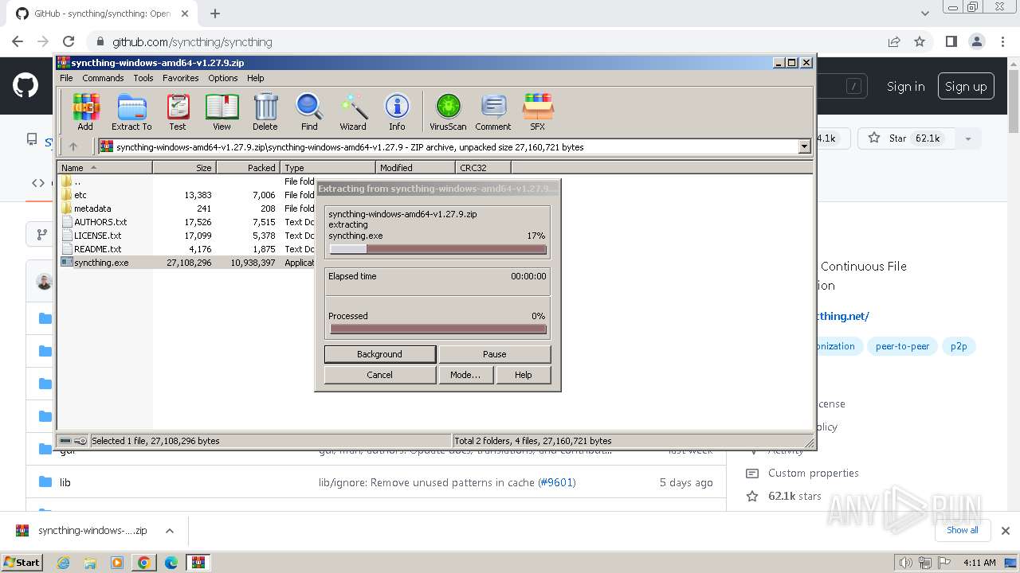Run the Test archive tool
The height and width of the screenshot is (573, 1020).
pyautogui.click(x=177, y=111)
